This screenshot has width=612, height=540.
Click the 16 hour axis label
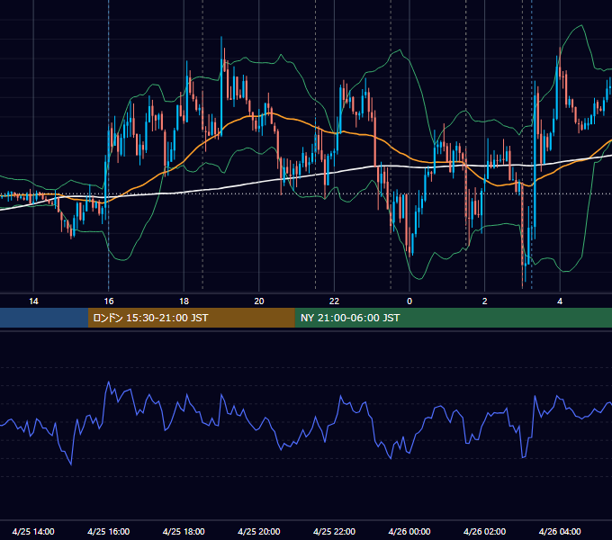109,301
